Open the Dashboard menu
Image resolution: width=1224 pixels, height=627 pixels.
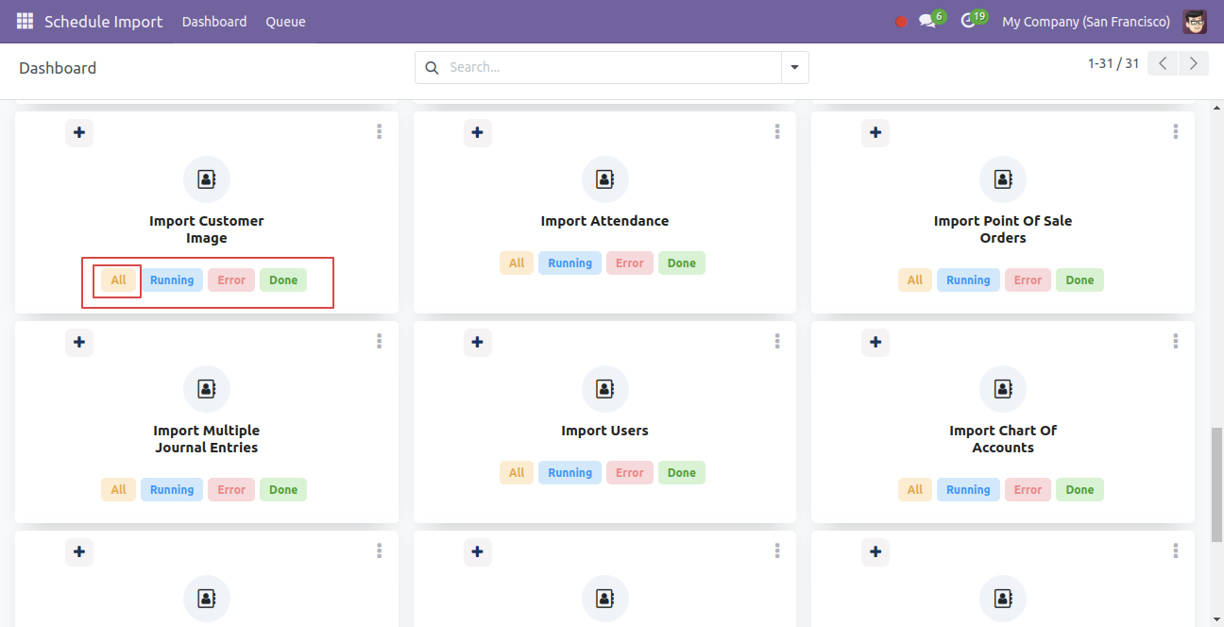tap(214, 22)
